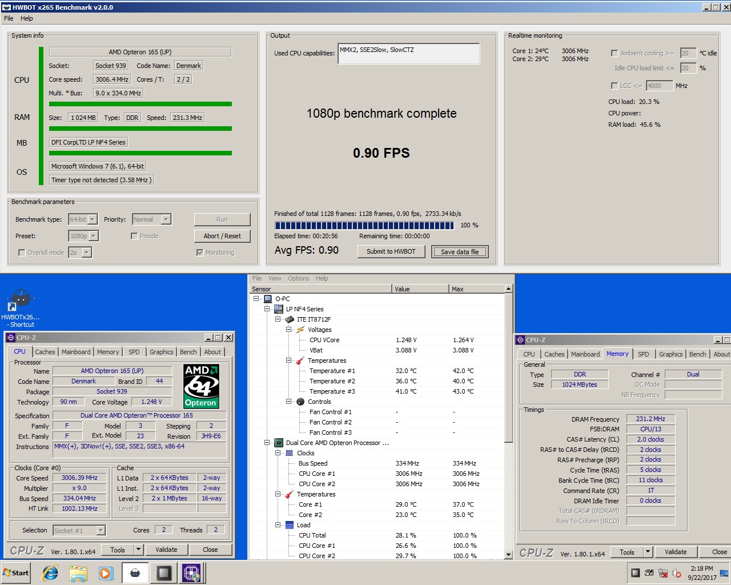This screenshot has width=731, height=585.
Task: Open Preset 1080p dropdown
Action: (94, 236)
